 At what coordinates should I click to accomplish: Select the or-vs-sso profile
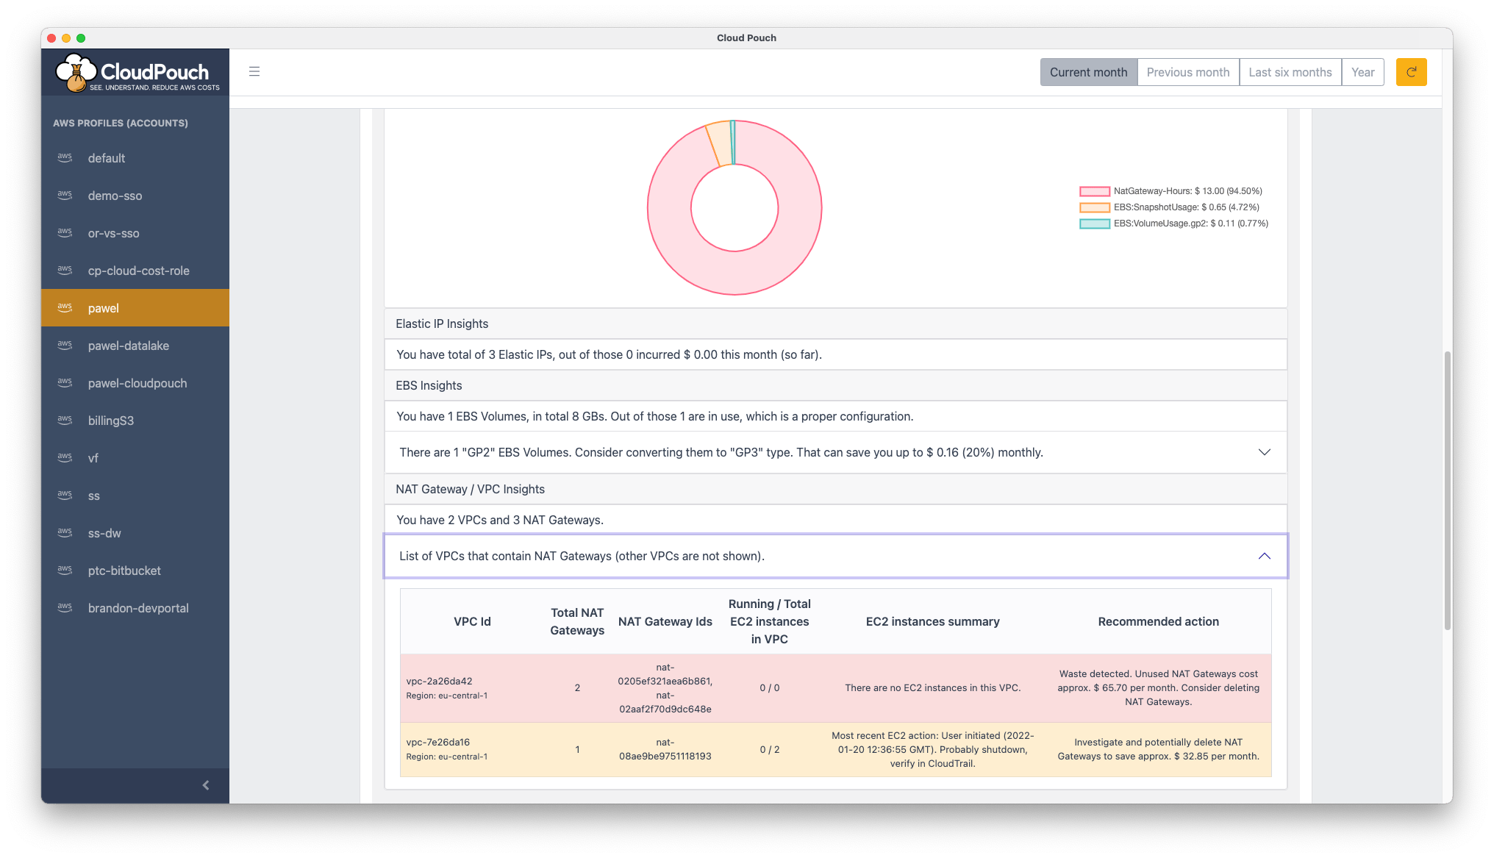click(135, 233)
